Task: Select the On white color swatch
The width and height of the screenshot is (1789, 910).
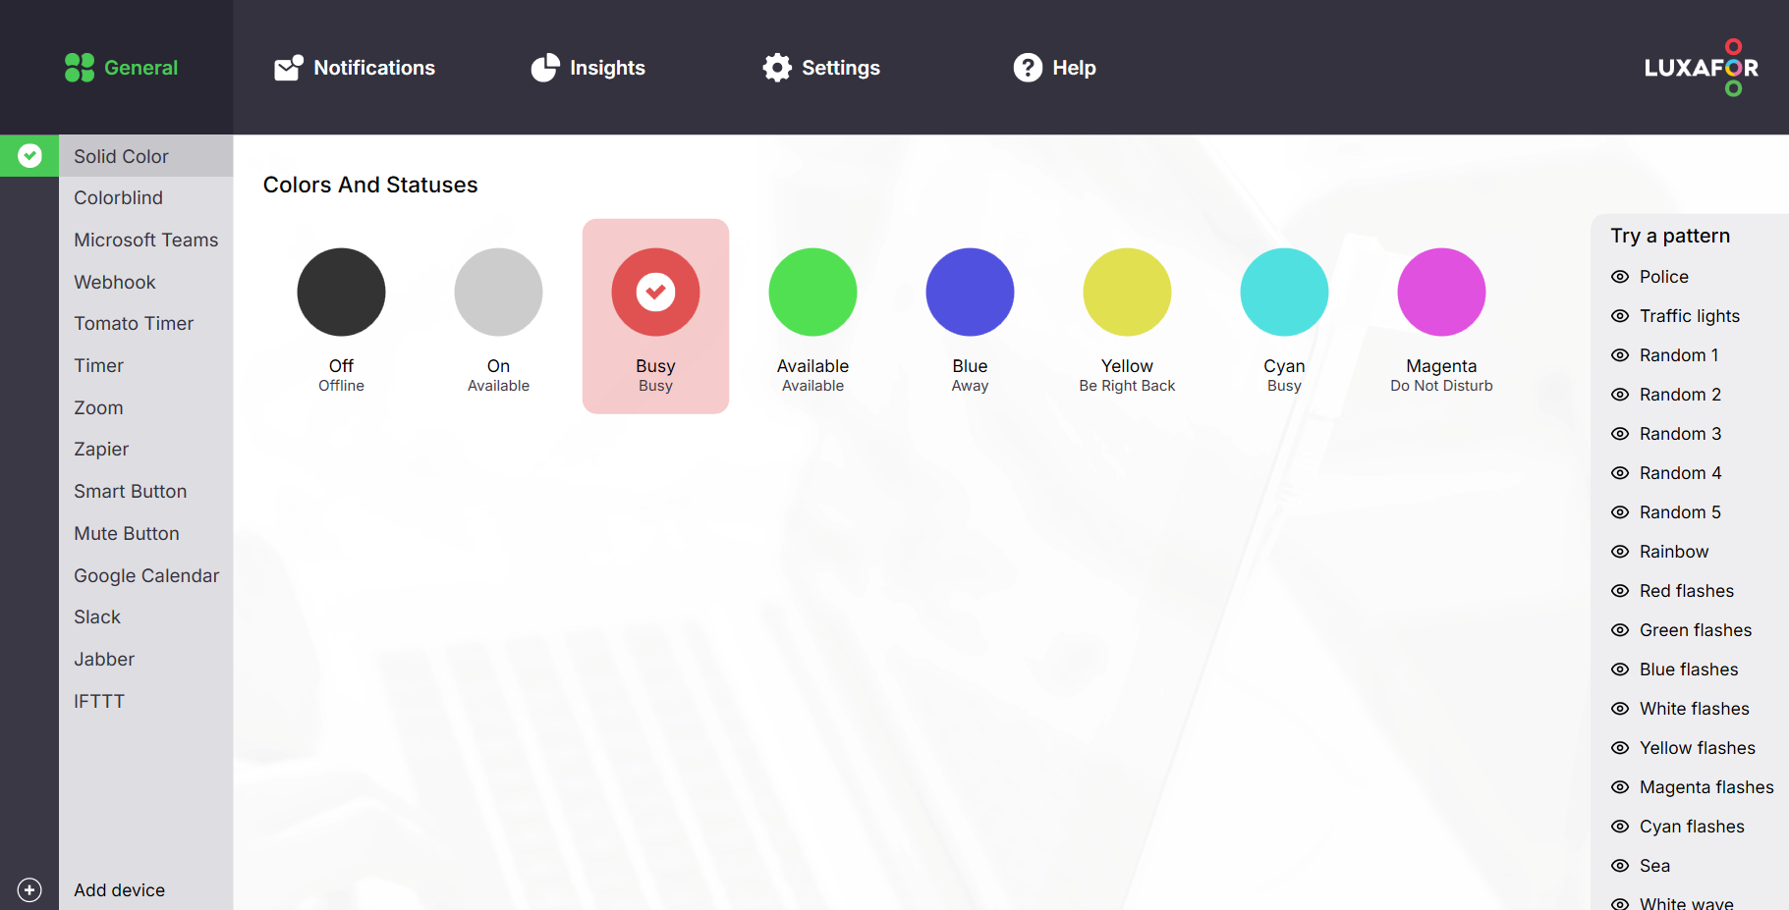Action: (498, 292)
